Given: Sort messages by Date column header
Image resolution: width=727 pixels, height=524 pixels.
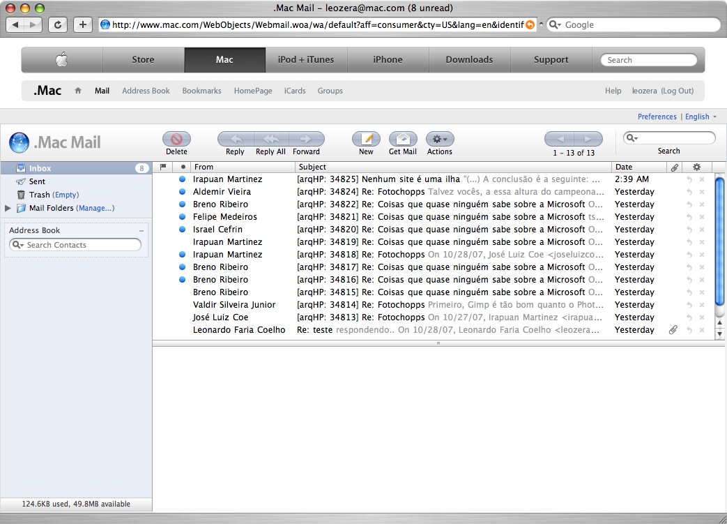Looking at the screenshot, I should click(x=638, y=167).
